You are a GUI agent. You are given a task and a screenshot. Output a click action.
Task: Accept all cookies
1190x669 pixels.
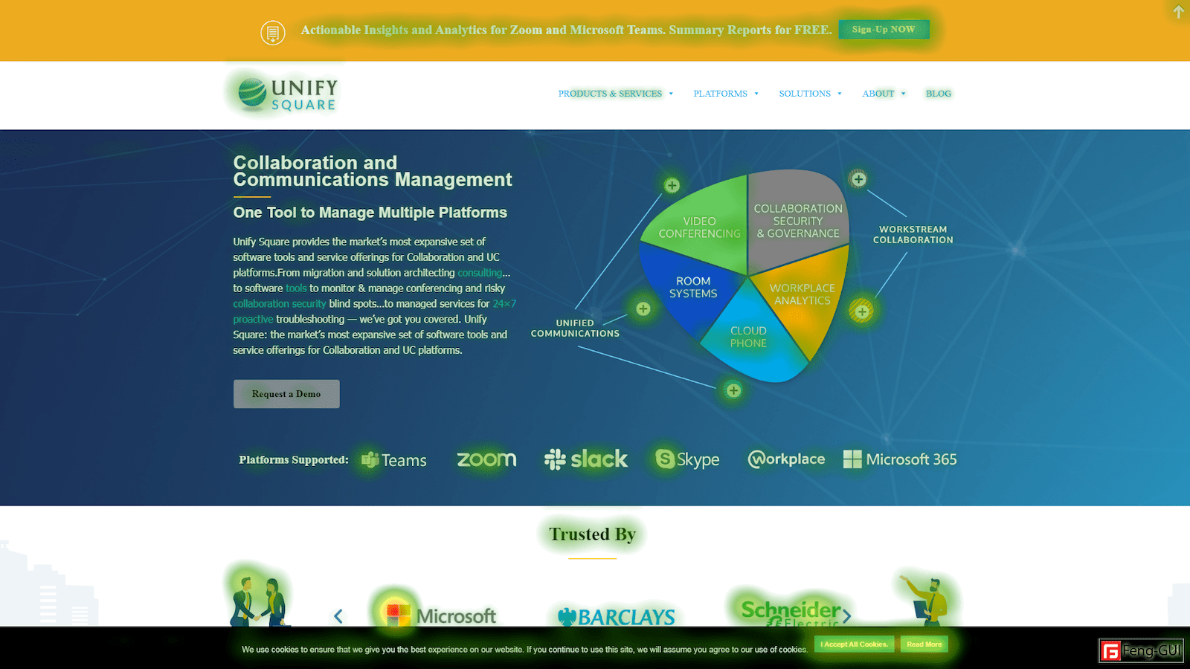(854, 644)
